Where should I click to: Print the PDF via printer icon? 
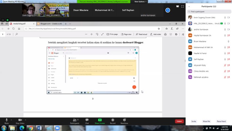pos(165,34)
